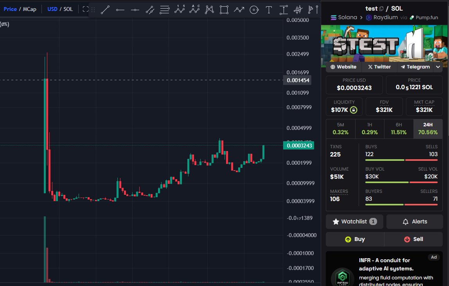Image resolution: width=449 pixels, height=286 pixels.
Task: Switch chart to Price view
Action: click(10, 9)
